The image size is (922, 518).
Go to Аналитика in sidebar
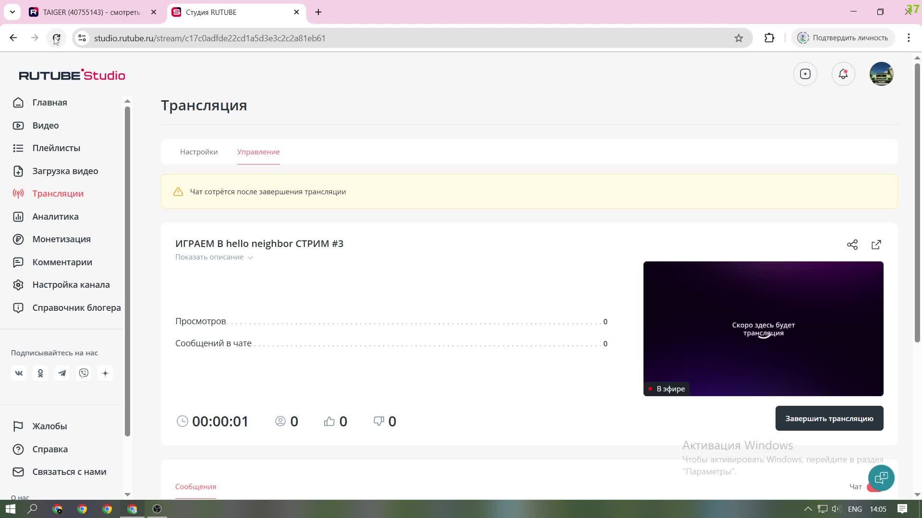tap(55, 216)
